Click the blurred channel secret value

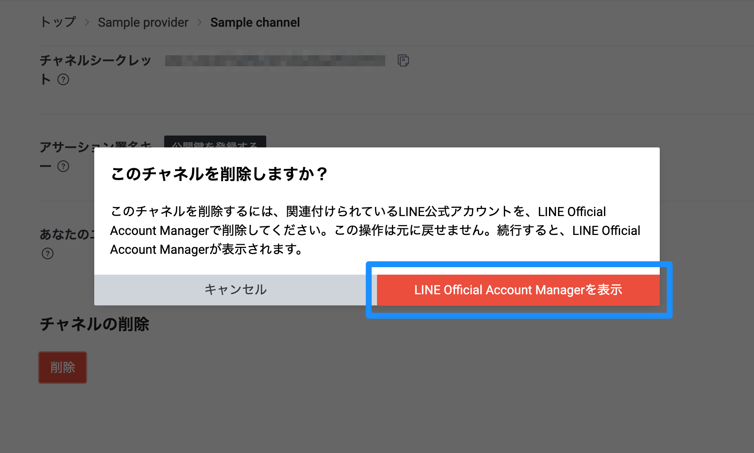click(275, 61)
